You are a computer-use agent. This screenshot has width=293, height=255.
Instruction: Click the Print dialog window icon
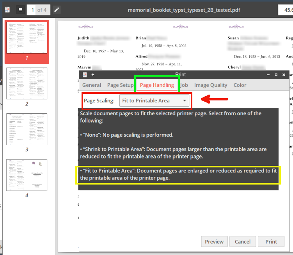click(84, 75)
